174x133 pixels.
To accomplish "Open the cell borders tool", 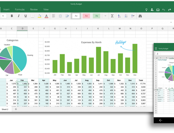I will point(32,16).
